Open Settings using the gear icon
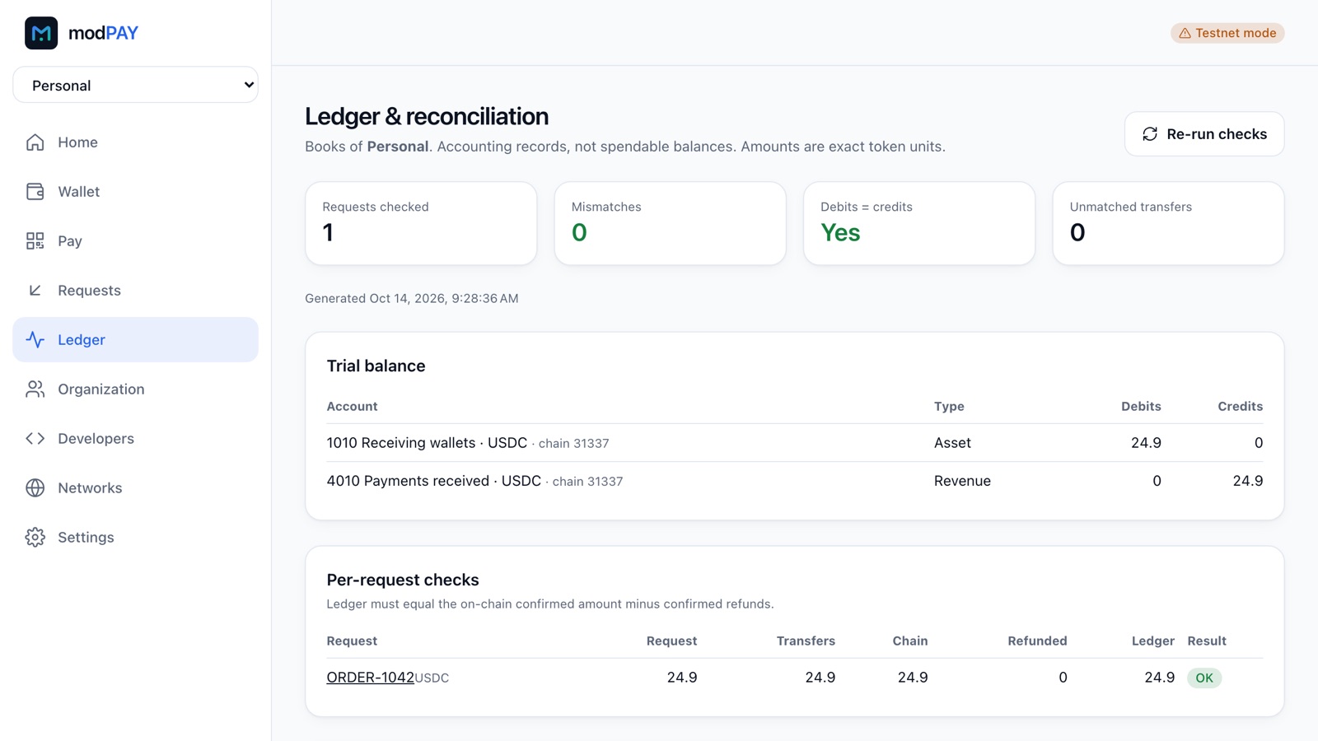1318x741 pixels. pos(35,538)
